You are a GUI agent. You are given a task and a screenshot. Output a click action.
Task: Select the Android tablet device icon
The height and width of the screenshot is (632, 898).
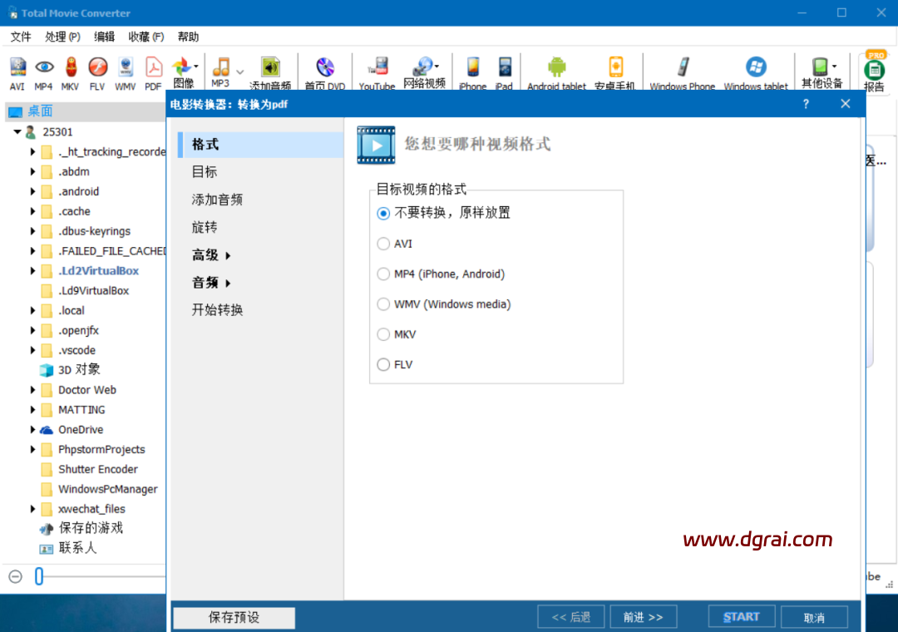[x=556, y=72]
